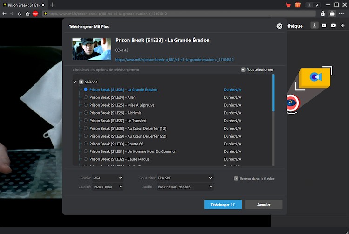Screen dimensions: 349x234
Task: Switch to dark theme moon icon
Action: [x=317, y=5]
